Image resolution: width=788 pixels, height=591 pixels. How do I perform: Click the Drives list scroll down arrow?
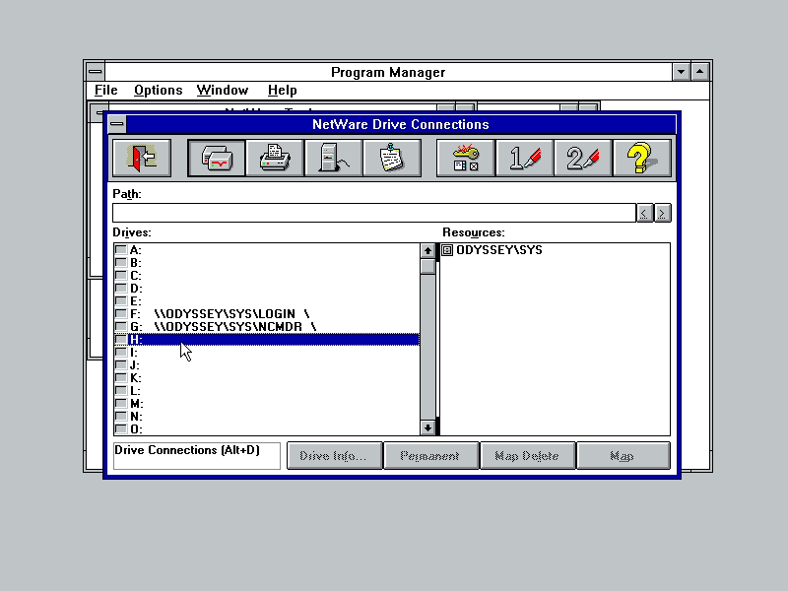(427, 427)
